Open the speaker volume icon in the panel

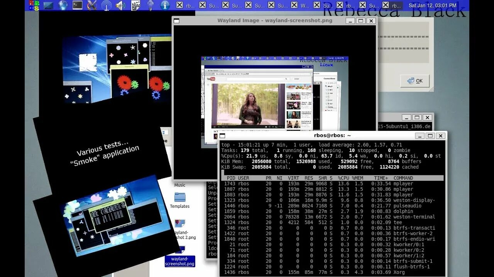[x=121, y=5]
